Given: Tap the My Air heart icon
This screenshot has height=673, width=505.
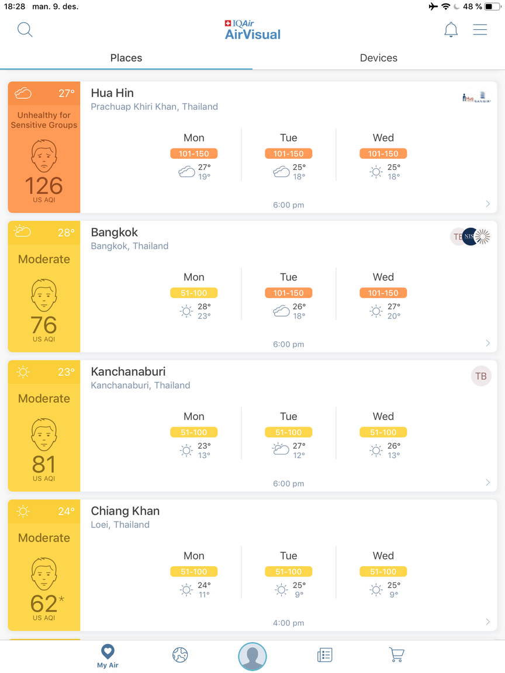Looking at the screenshot, I should pyautogui.click(x=108, y=656).
